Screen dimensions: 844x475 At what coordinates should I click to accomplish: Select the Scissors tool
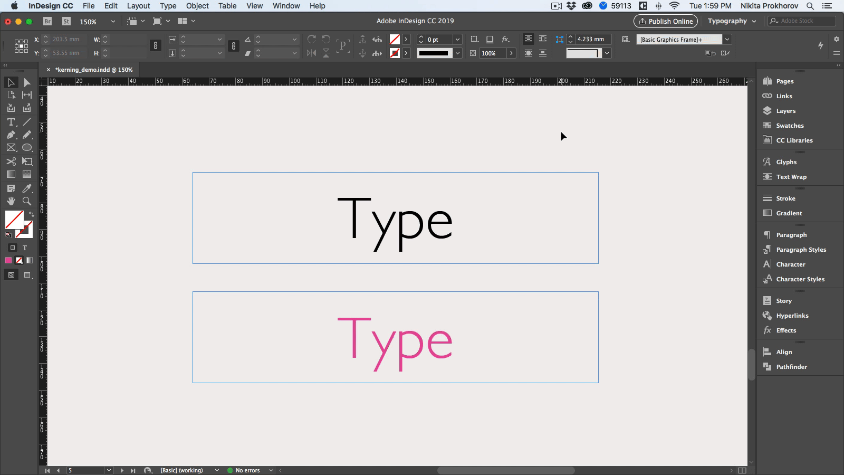point(11,161)
